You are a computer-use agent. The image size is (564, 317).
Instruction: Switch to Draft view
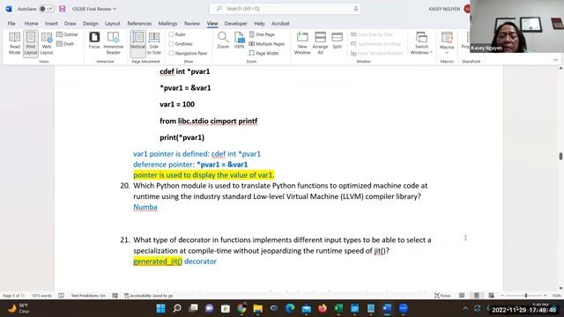pyautogui.click(x=65, y=44)
